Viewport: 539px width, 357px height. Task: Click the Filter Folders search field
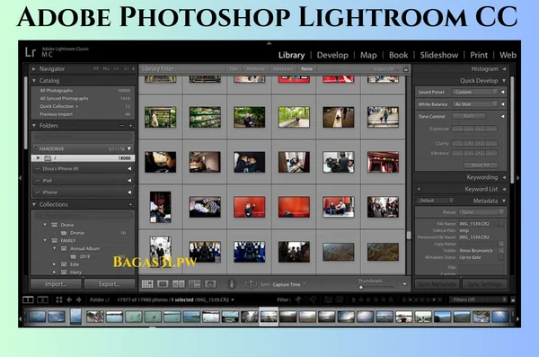[83, 137]
